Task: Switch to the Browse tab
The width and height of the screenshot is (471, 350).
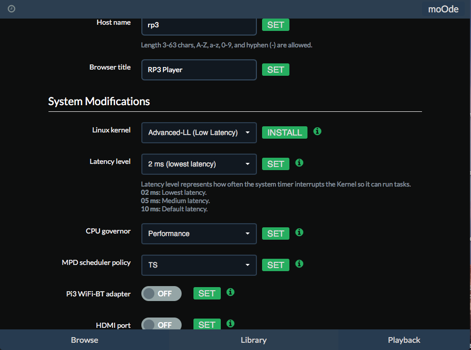Action: click(x=85, y=340)
